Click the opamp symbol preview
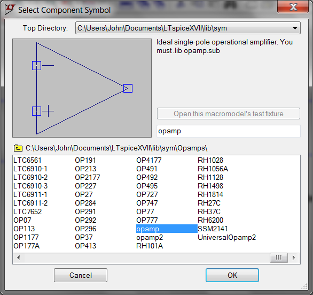The height and width of the screenshot is (295, 313). pos(82,88)
